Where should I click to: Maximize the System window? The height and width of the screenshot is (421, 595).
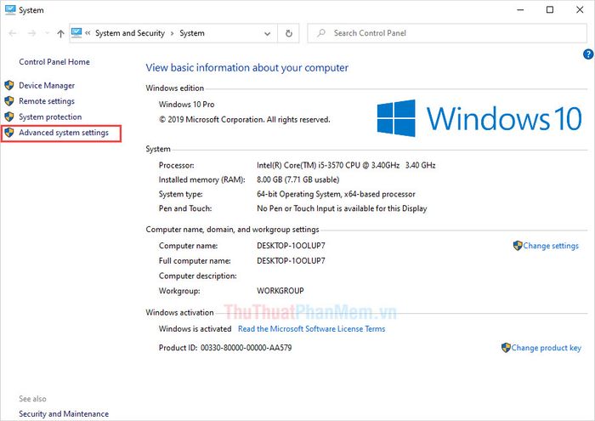pyautogui.click(x=549, y=10)
